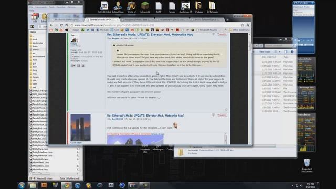The height and width of the screenshot is (189, 336).
Task: Select the BURP file on the desktop
Action: tap(159, 7)
